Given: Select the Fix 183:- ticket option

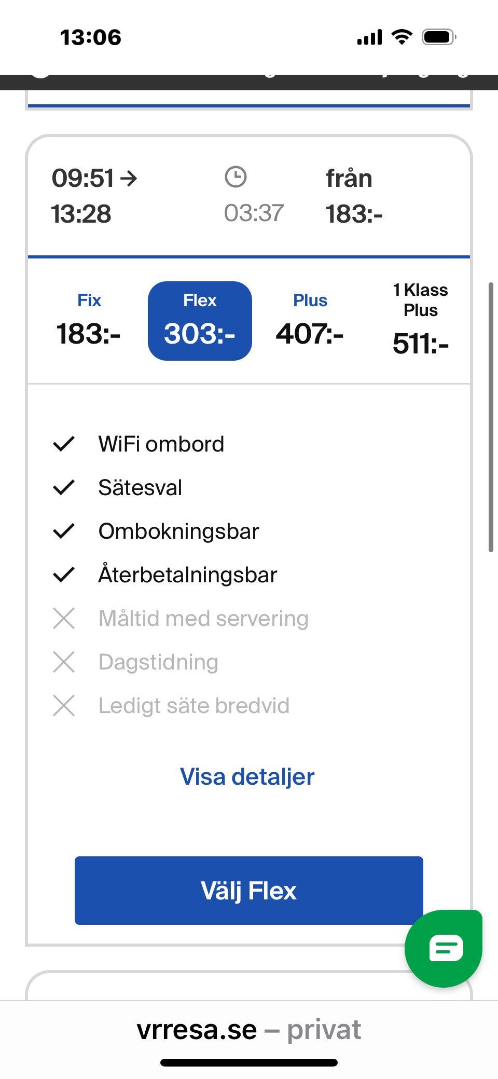Looking at the screenshot, I should point(89,321).
